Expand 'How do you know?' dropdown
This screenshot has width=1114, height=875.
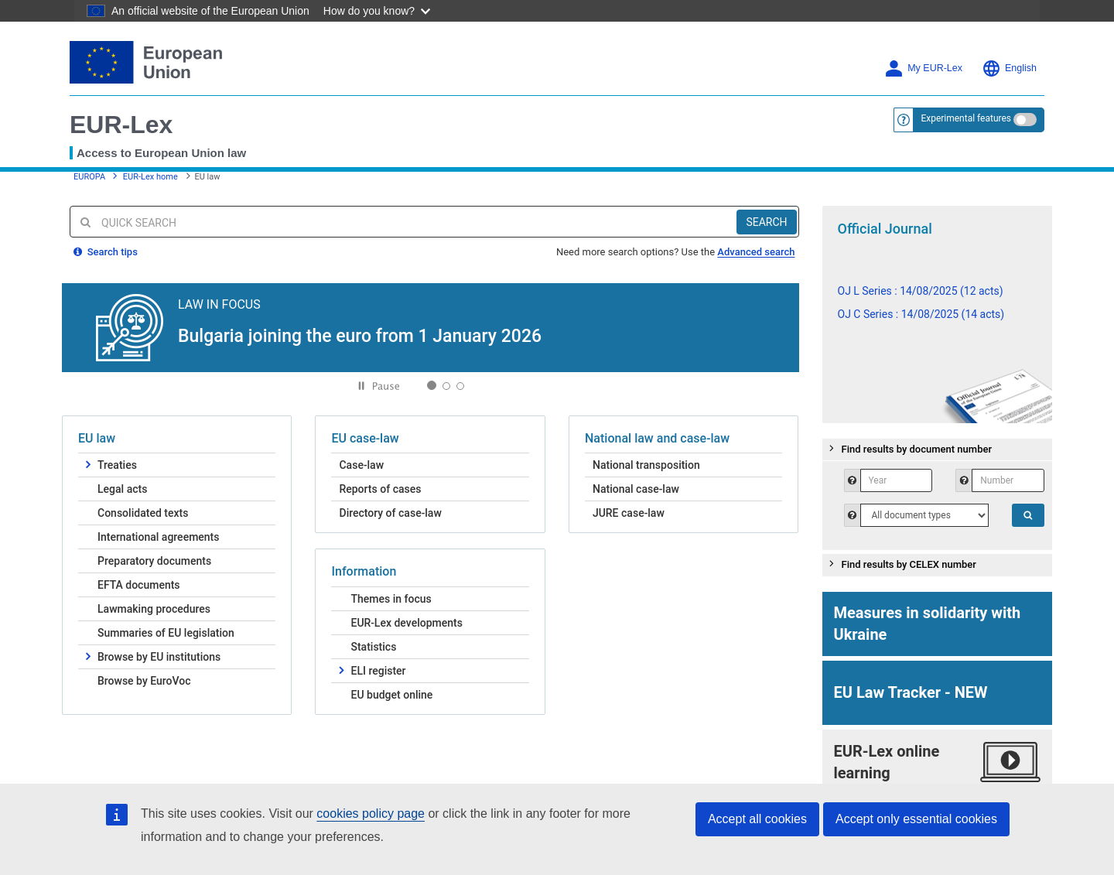click(377, 11)
